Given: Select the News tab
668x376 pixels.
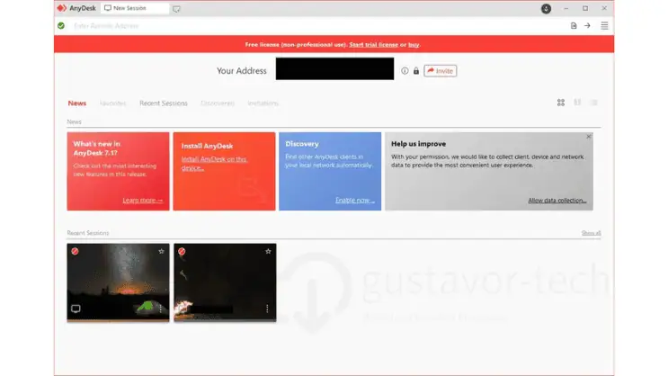Looking at the screenshot, I should [77, 103].
